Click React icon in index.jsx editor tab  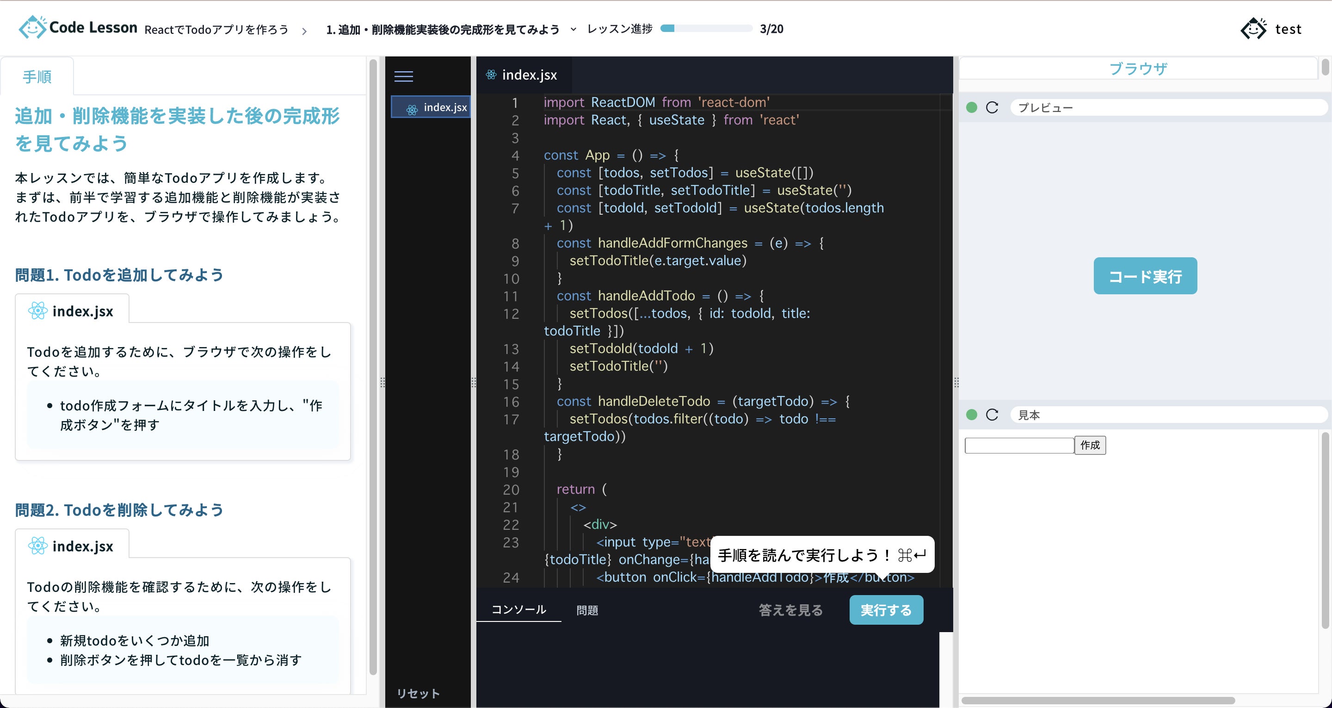coord(491,75)
